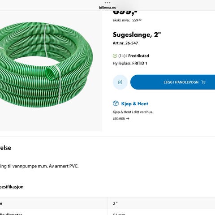215x215 pixels.
Task: Click the product description about armert PVC
Action: 39,166
